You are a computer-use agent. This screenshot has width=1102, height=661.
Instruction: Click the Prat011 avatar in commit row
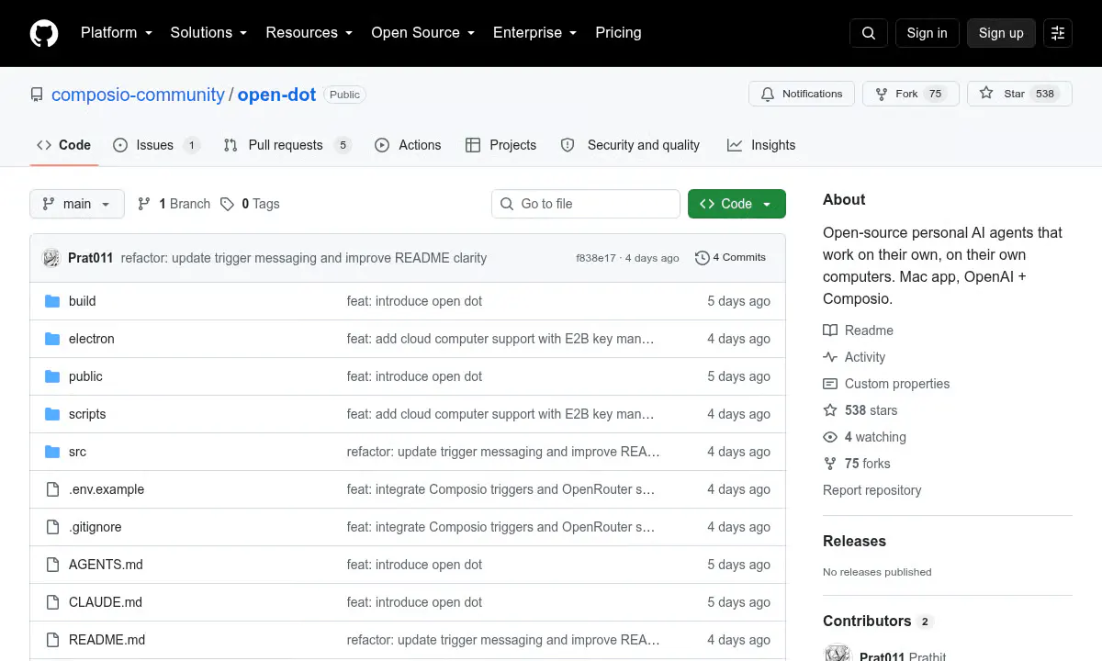click(x=51, y=258)
